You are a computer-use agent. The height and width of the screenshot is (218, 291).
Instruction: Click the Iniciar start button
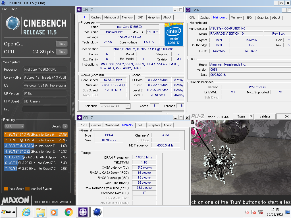(8, 212)
